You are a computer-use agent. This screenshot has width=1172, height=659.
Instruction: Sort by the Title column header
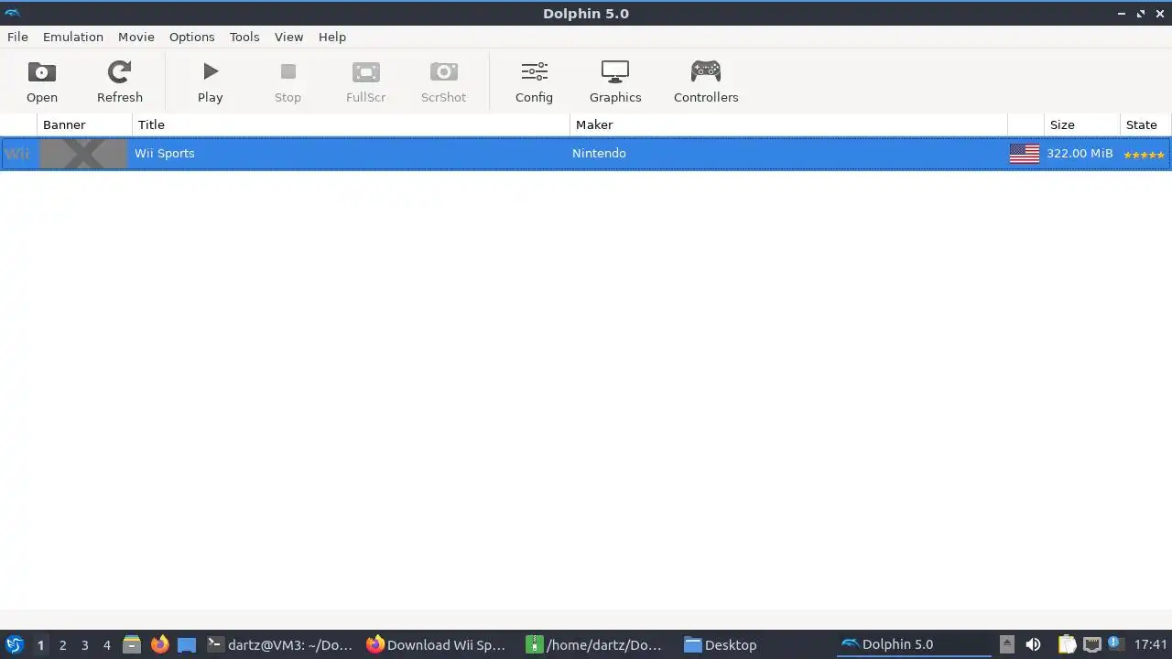351,124
